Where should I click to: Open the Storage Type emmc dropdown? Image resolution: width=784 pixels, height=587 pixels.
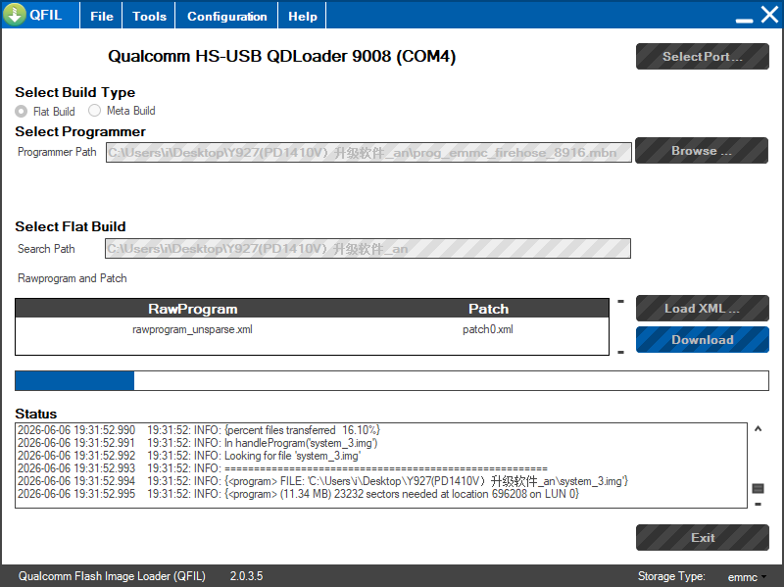[747, 577]
